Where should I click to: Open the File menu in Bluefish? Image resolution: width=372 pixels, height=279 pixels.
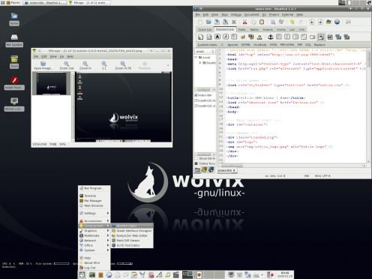click(197, 15)
